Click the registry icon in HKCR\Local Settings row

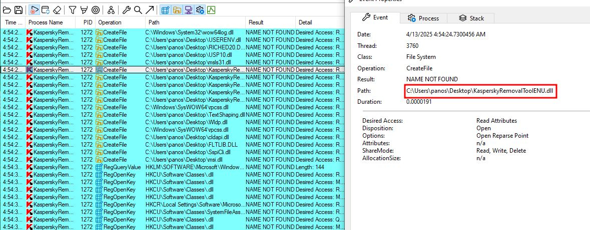point(100,205)
